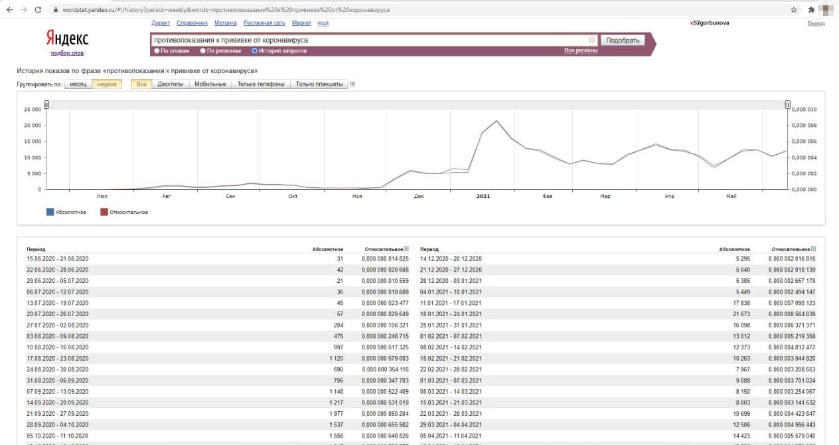Open the Директ link
839x445 pixels.
tap(161, 23)
